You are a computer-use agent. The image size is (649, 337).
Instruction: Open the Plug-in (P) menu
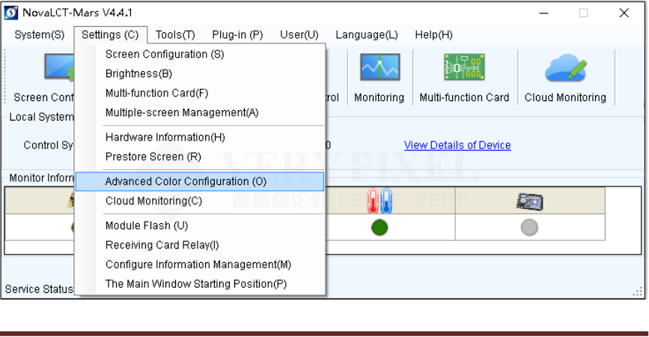tap(237, 34)
